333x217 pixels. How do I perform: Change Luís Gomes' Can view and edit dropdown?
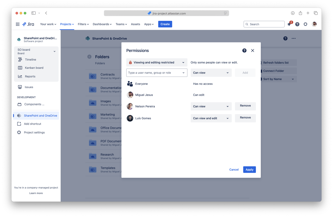pyautogui.click(x=211, y=118)
